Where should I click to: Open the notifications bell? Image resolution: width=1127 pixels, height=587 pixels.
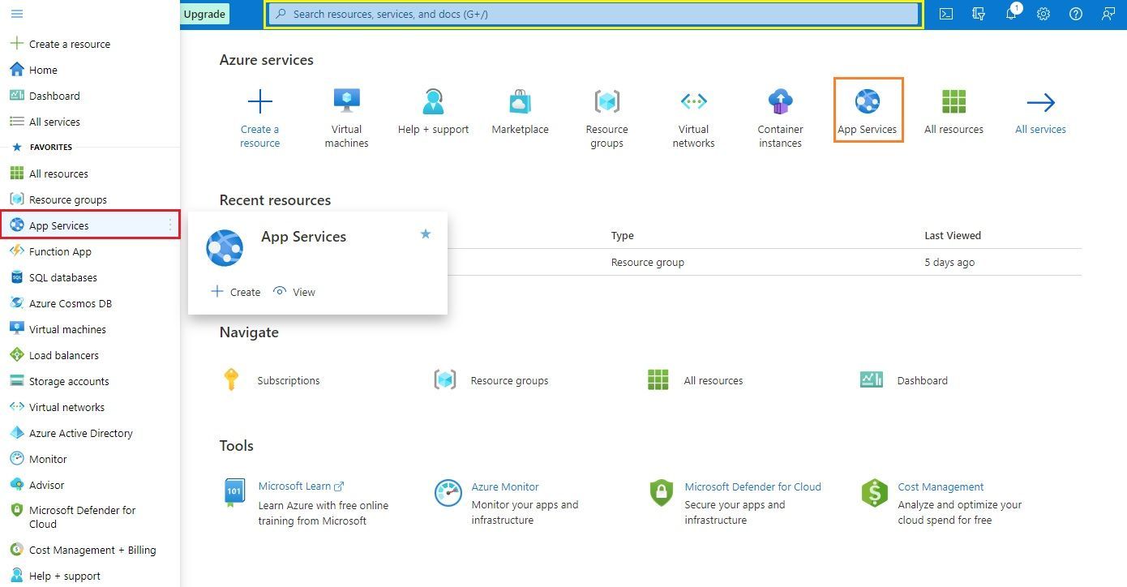1011,14
